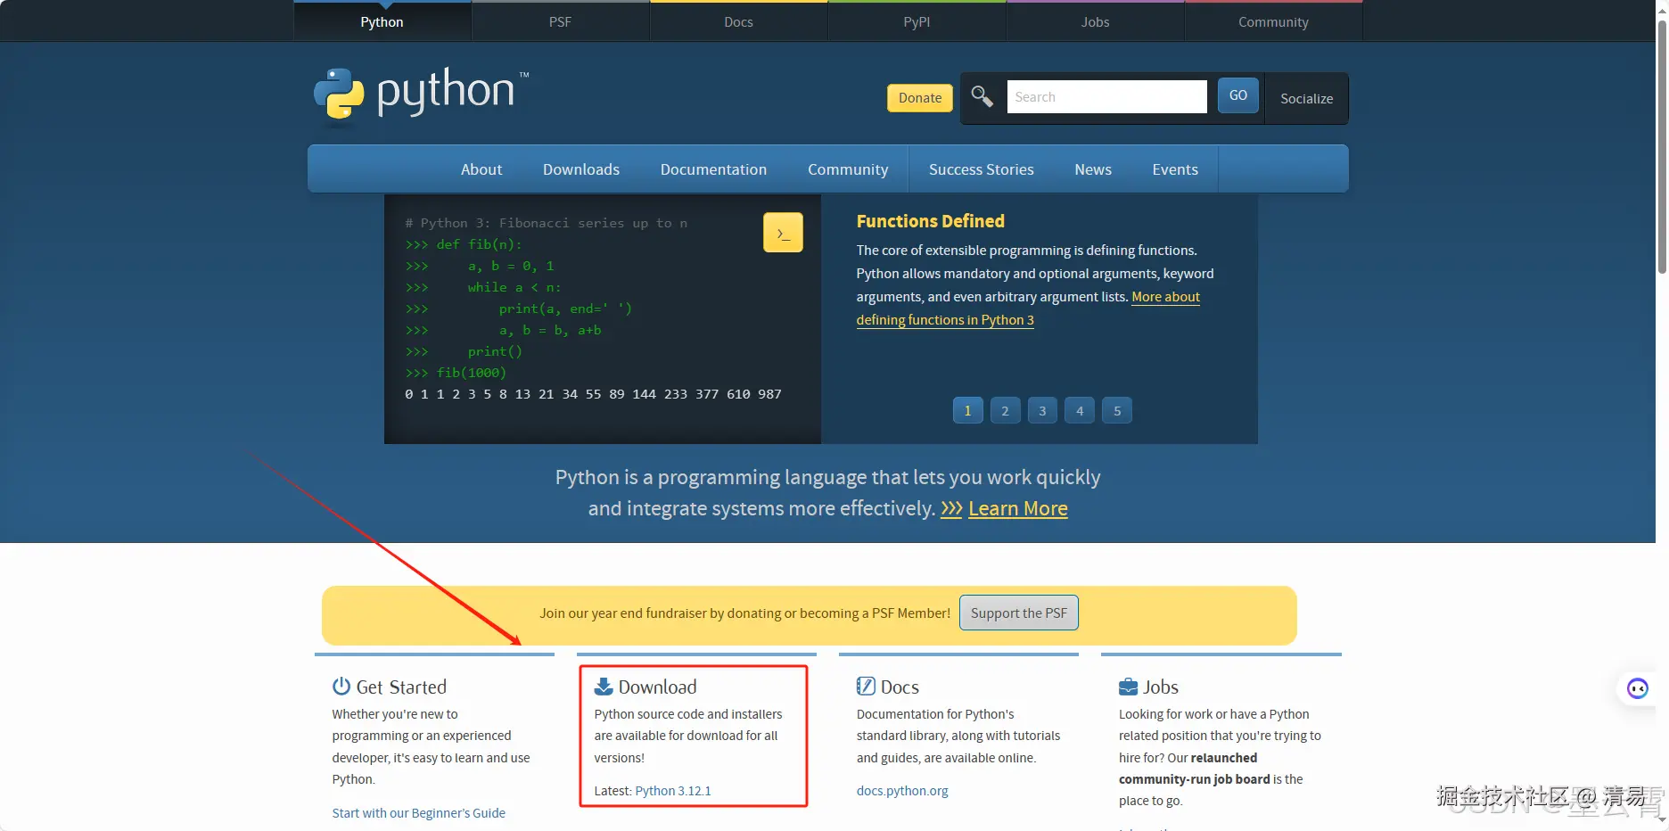
Task: Open the floating chat assistant icon
Action: tap(1638, 688)
